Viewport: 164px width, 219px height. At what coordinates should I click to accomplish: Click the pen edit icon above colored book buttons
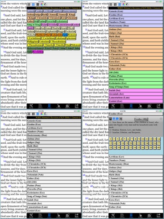pyautogui.click(x=45, y=5)
